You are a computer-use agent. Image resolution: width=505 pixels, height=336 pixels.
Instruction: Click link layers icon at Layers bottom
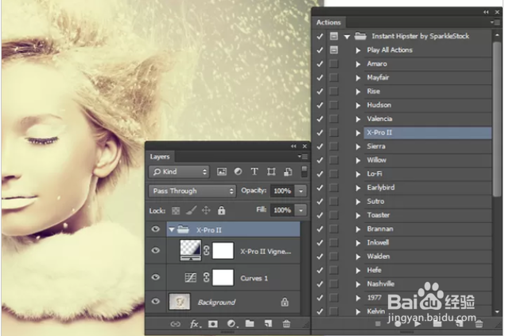[x=175, y=324]
